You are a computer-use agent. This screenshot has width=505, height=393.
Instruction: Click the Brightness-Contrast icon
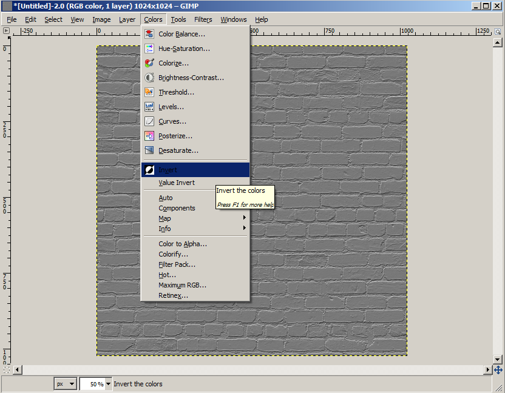click(x=149, y=78)
